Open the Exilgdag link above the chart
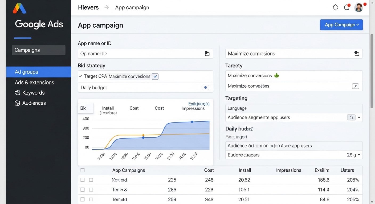 coord(199,104)
